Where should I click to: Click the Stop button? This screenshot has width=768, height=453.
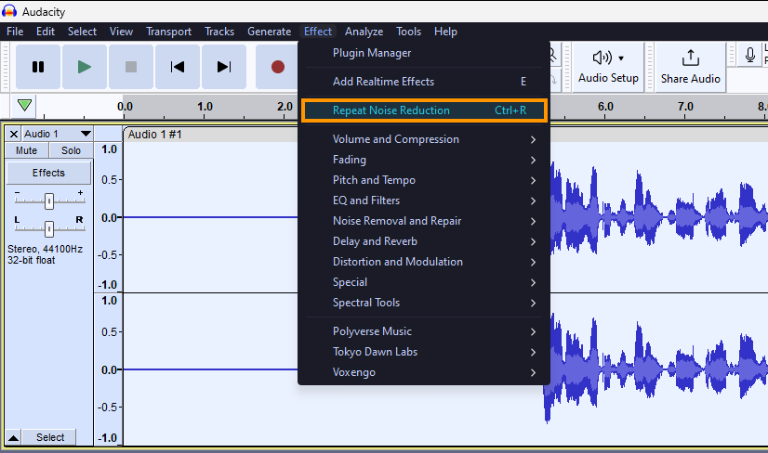click(131, 67)
